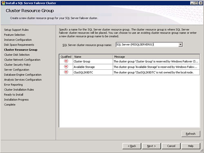Select Complete step in sidebar

point(10,104)
